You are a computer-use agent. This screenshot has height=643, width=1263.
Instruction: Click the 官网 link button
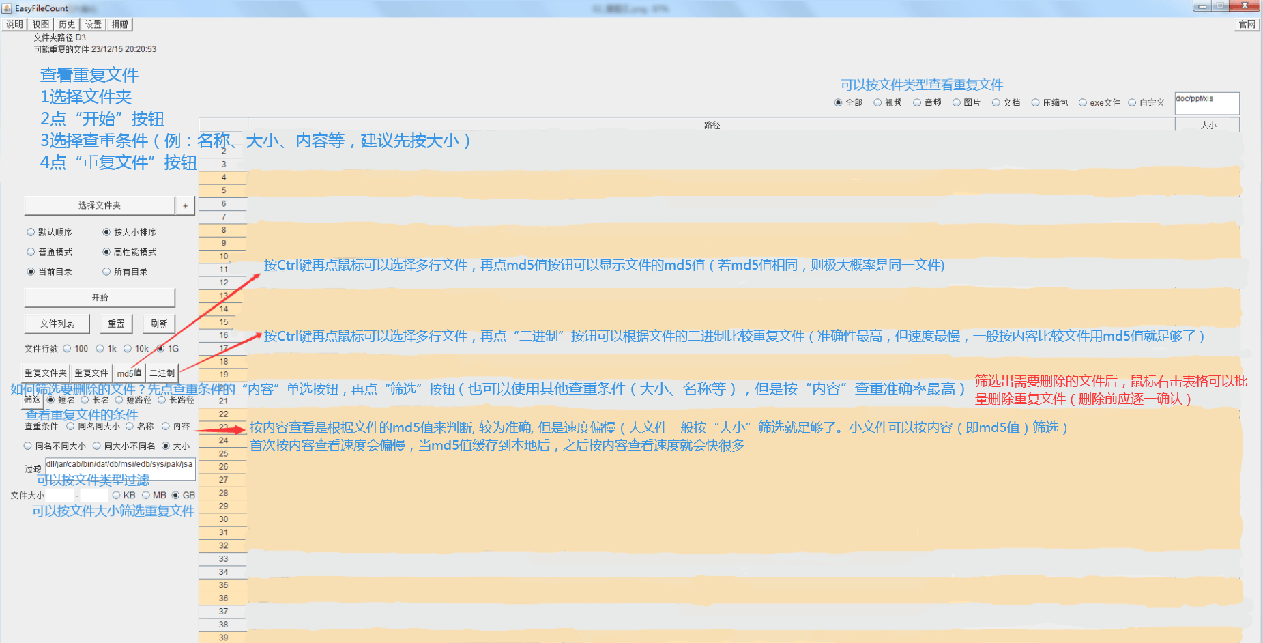coord(1247,25)
